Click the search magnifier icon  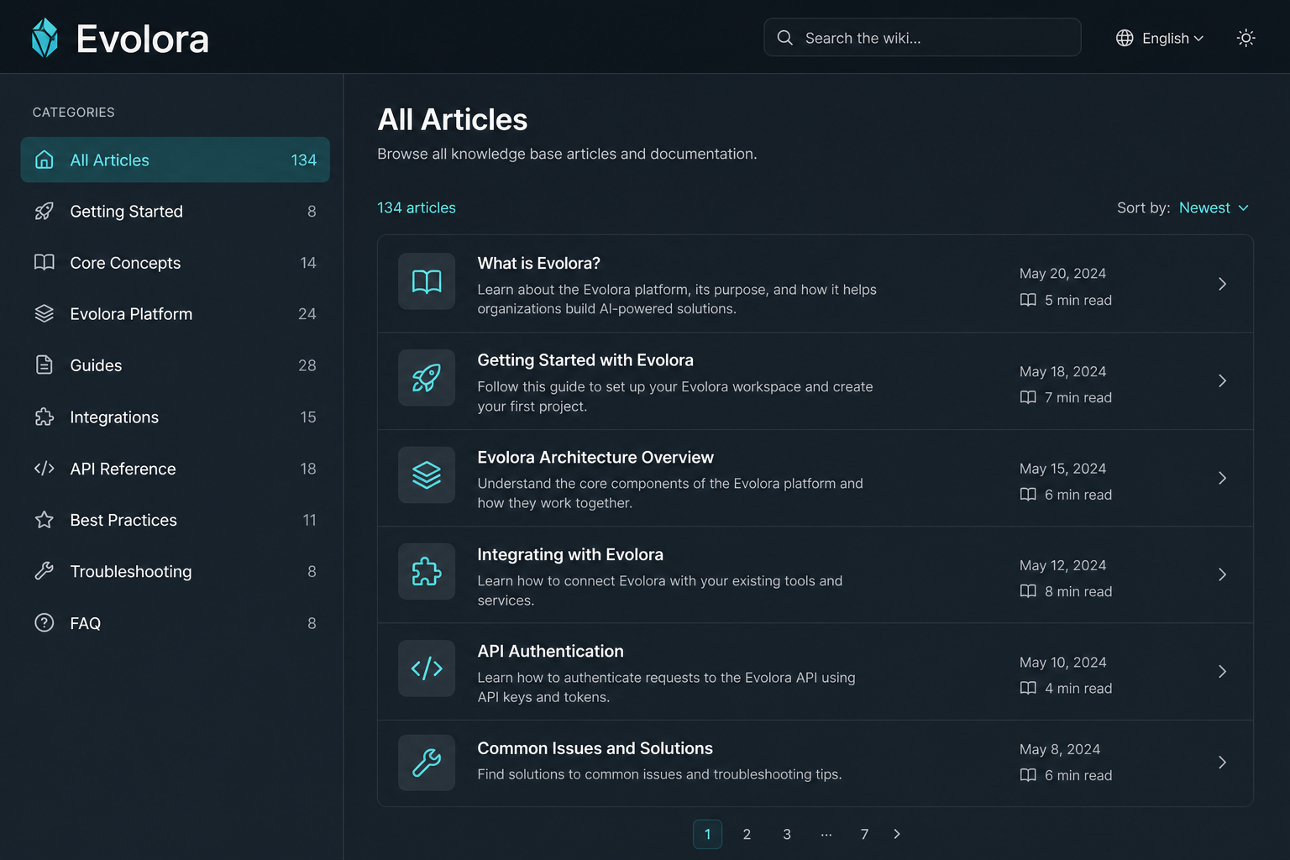click(784, 38)
